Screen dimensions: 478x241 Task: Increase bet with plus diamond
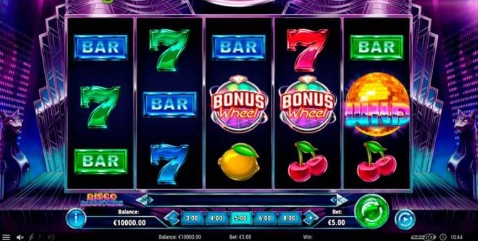[311, 218]
